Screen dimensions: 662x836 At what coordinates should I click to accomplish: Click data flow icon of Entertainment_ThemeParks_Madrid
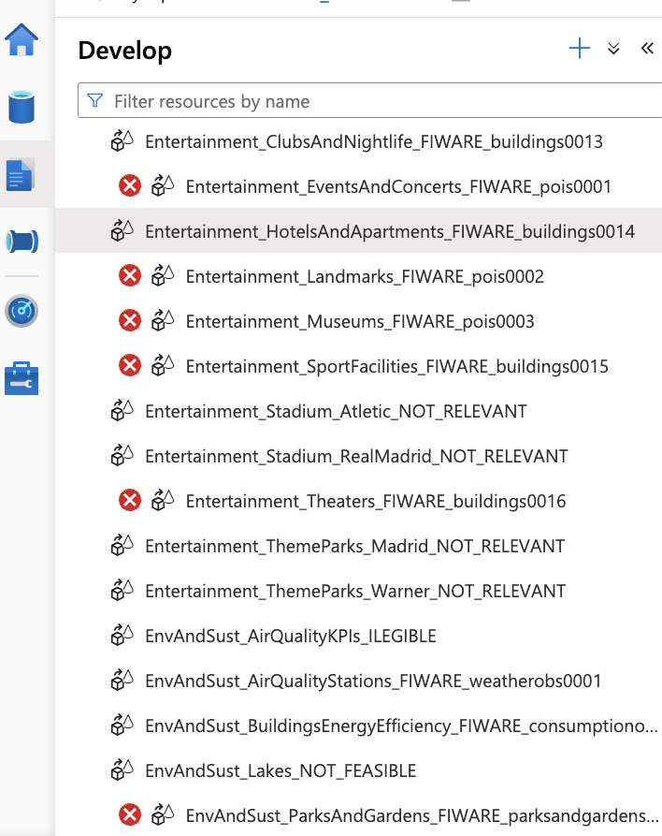(122, 546)
